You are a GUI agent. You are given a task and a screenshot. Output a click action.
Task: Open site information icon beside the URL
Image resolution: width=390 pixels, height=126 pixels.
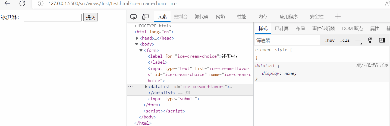coord(40,4)
